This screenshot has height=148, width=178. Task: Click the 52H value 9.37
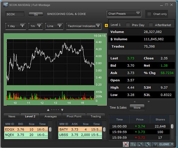point(164,88)
